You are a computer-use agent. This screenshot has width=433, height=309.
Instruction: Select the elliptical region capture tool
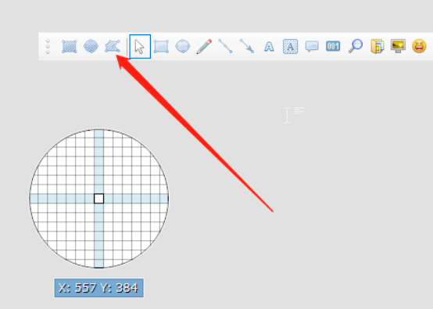(x=91, y=46)
